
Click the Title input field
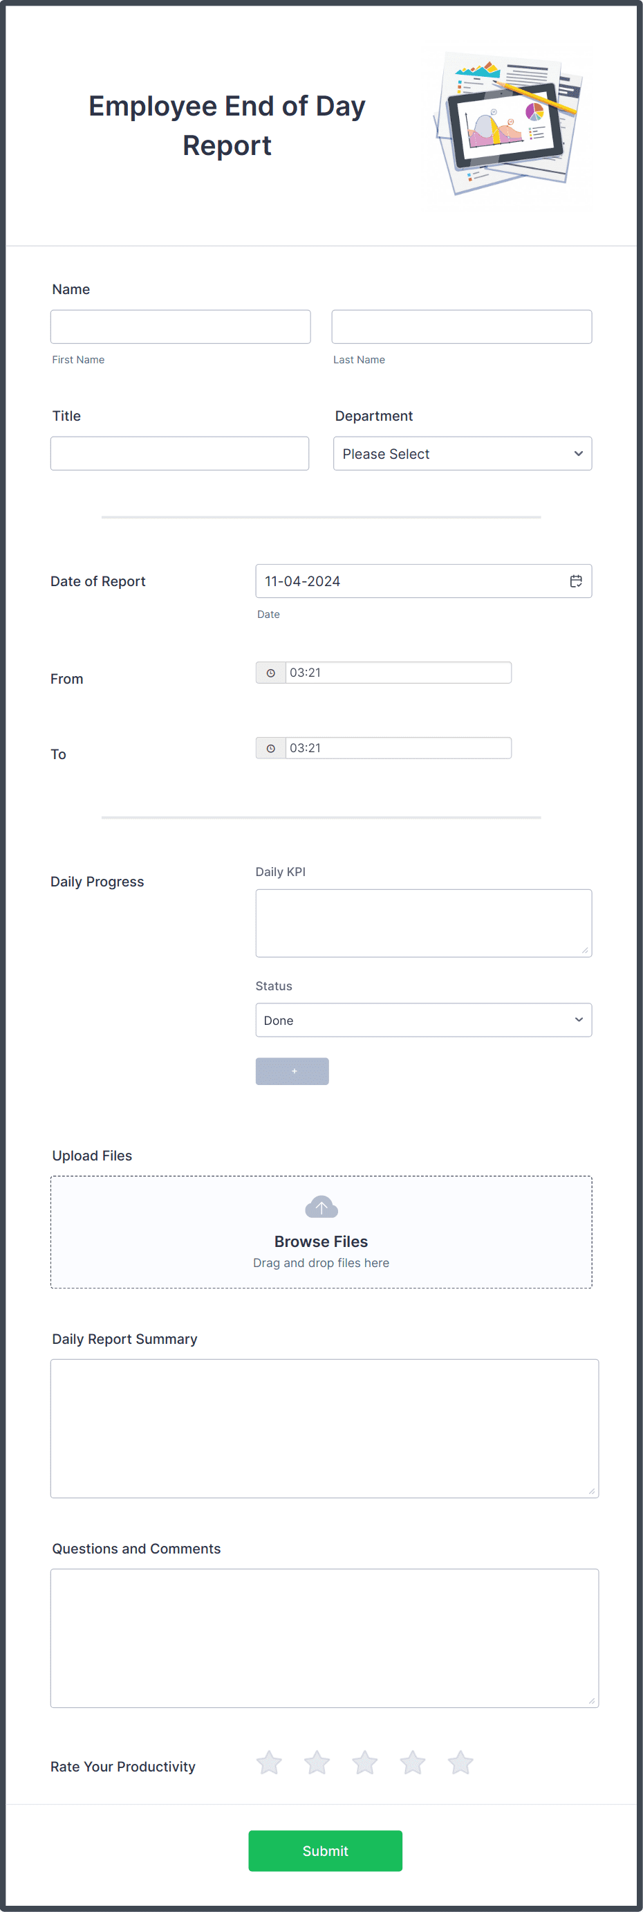[x=180, y=453]
